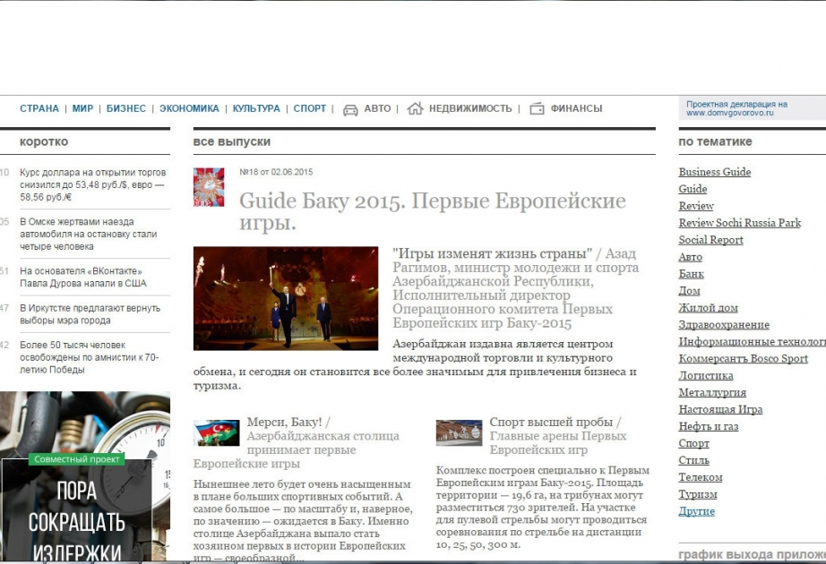Select the Авто topic in sidebar
The height and width of the screenshot is (564, 826).
(691, 257)
